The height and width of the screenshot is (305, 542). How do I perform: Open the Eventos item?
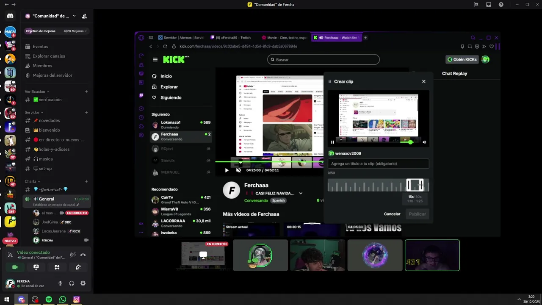(56, 47)
